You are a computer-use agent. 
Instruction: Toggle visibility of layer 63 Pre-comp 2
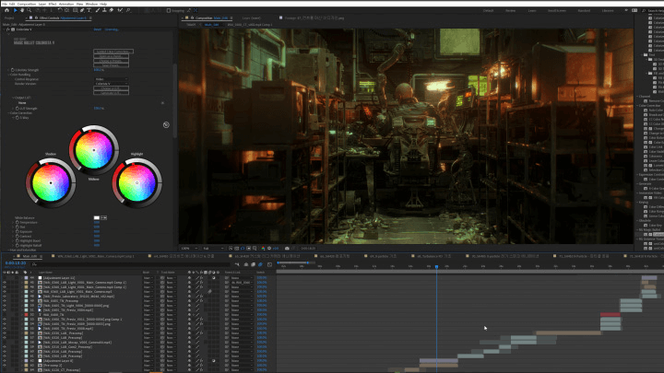(x=5, y=366)
